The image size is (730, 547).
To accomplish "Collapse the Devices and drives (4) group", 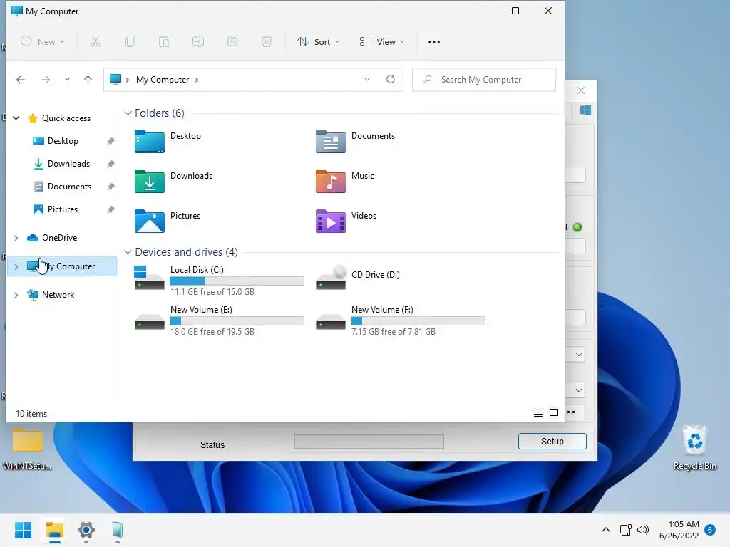I will (128, 251).
